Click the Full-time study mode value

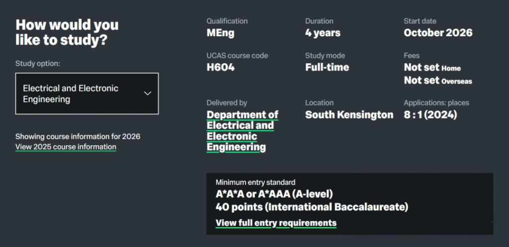(x=327, y=67)
